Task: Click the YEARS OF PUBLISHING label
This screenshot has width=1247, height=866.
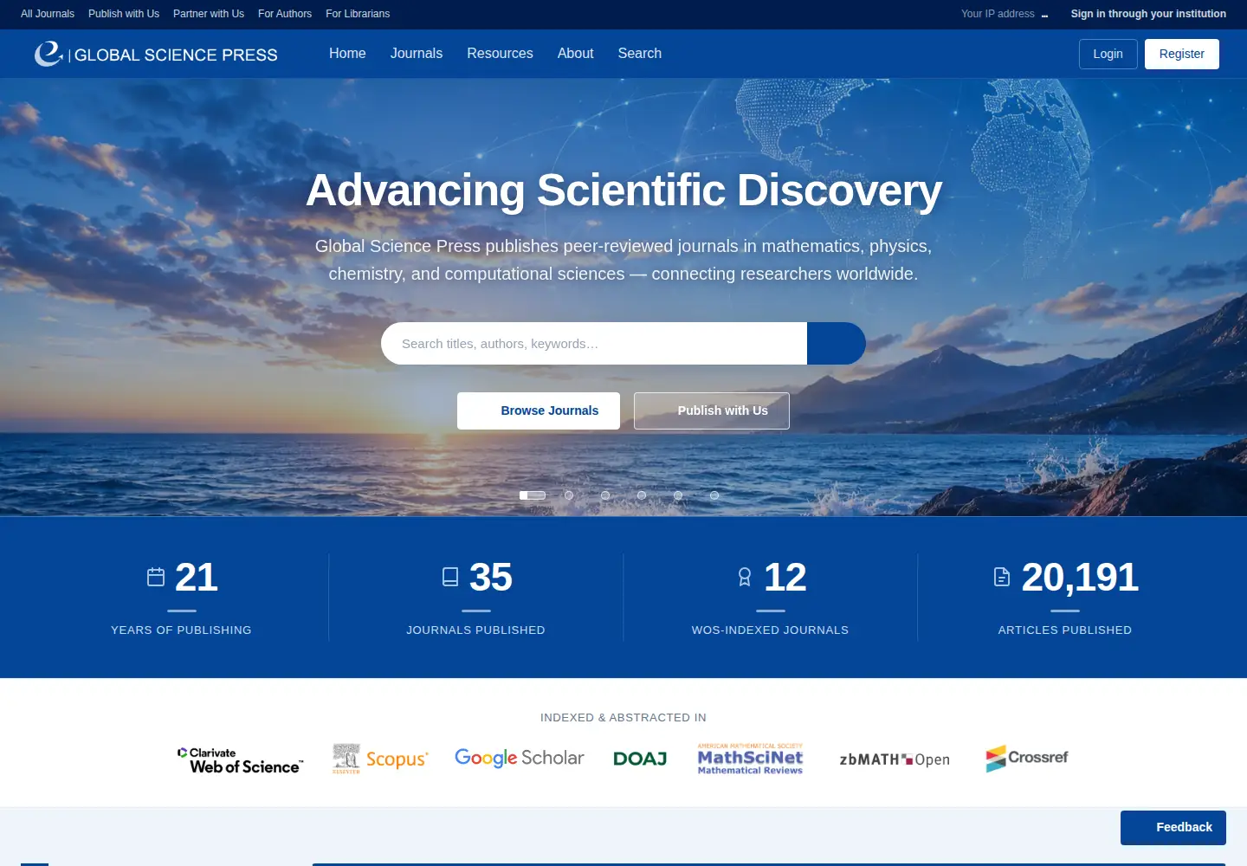Action: [181, 630]
